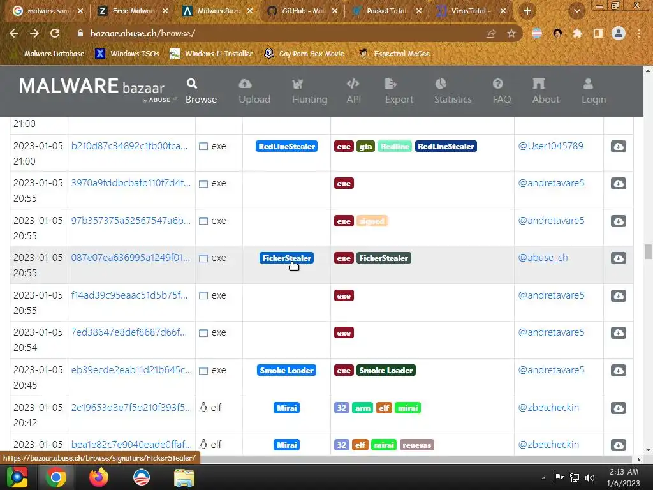Viewport: 653px width, 490px height.
Task: Click the dark FickerStealer tag
Action: 383,258
